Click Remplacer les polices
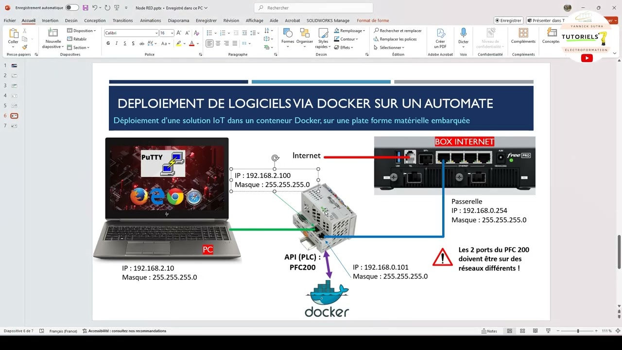This screenshot has width=622, height=350. (395, 39)
